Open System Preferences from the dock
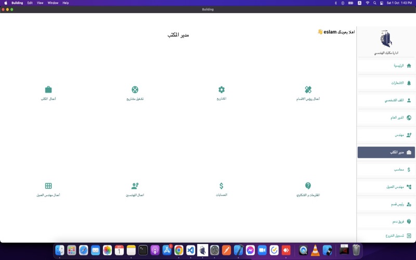 click(x=215, y=250)
